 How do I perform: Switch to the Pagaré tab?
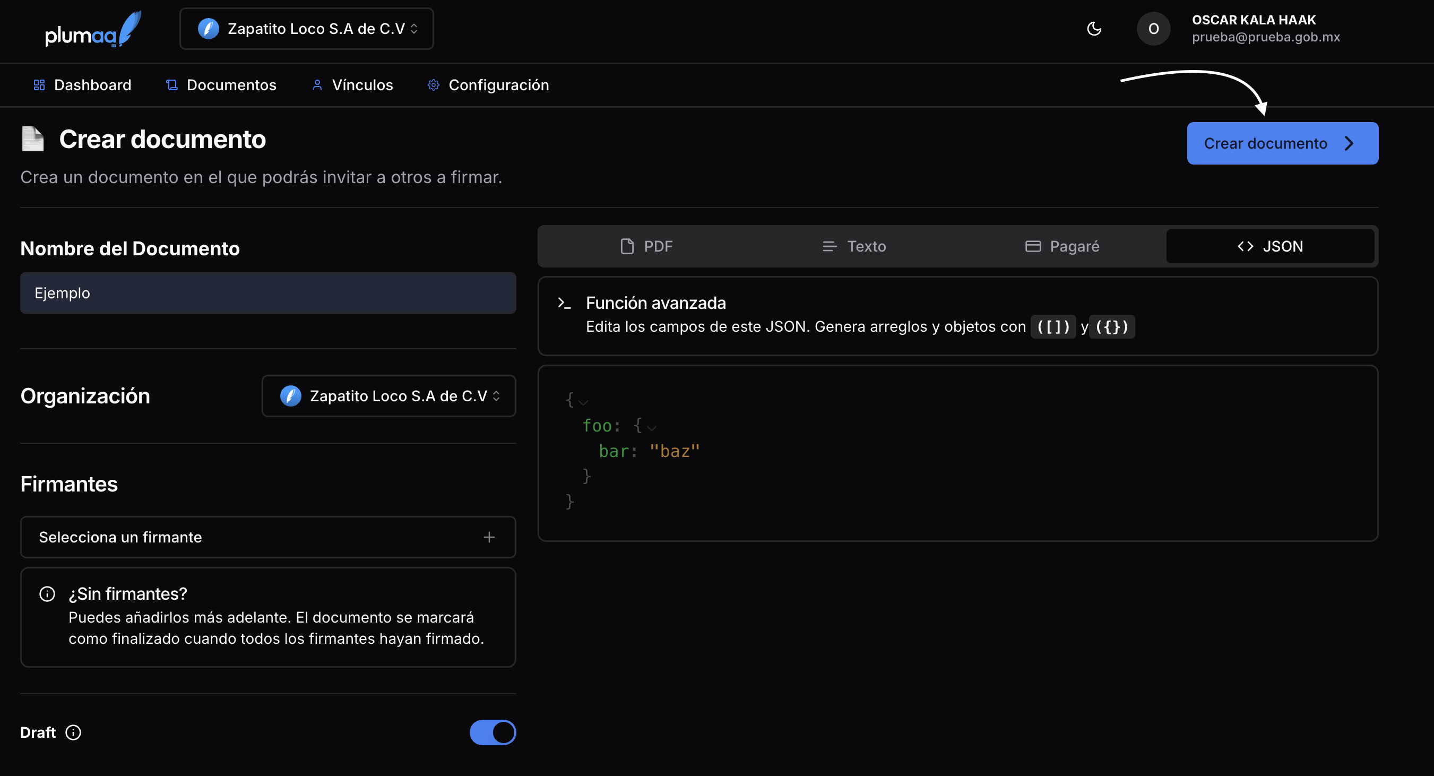(1061, 247)
